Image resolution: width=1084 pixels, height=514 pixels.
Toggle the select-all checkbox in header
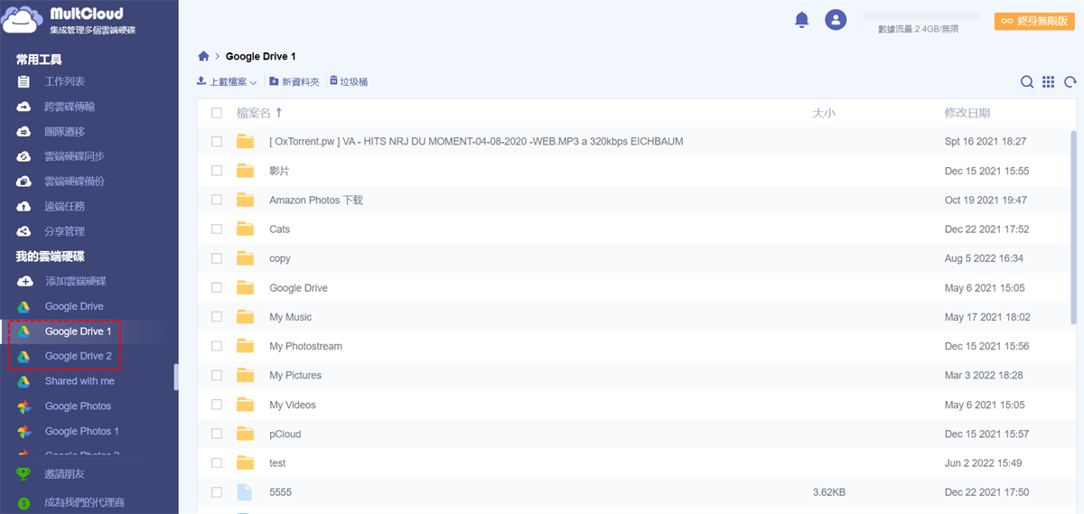pos(217,113)
